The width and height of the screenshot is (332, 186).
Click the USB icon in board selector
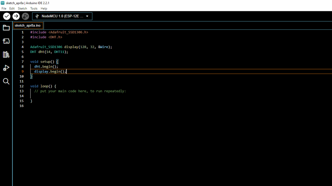(37, 16)
